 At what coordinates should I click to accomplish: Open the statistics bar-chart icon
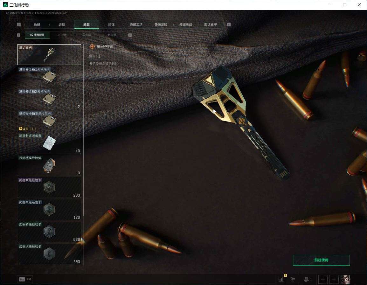[x=281, y=279]
